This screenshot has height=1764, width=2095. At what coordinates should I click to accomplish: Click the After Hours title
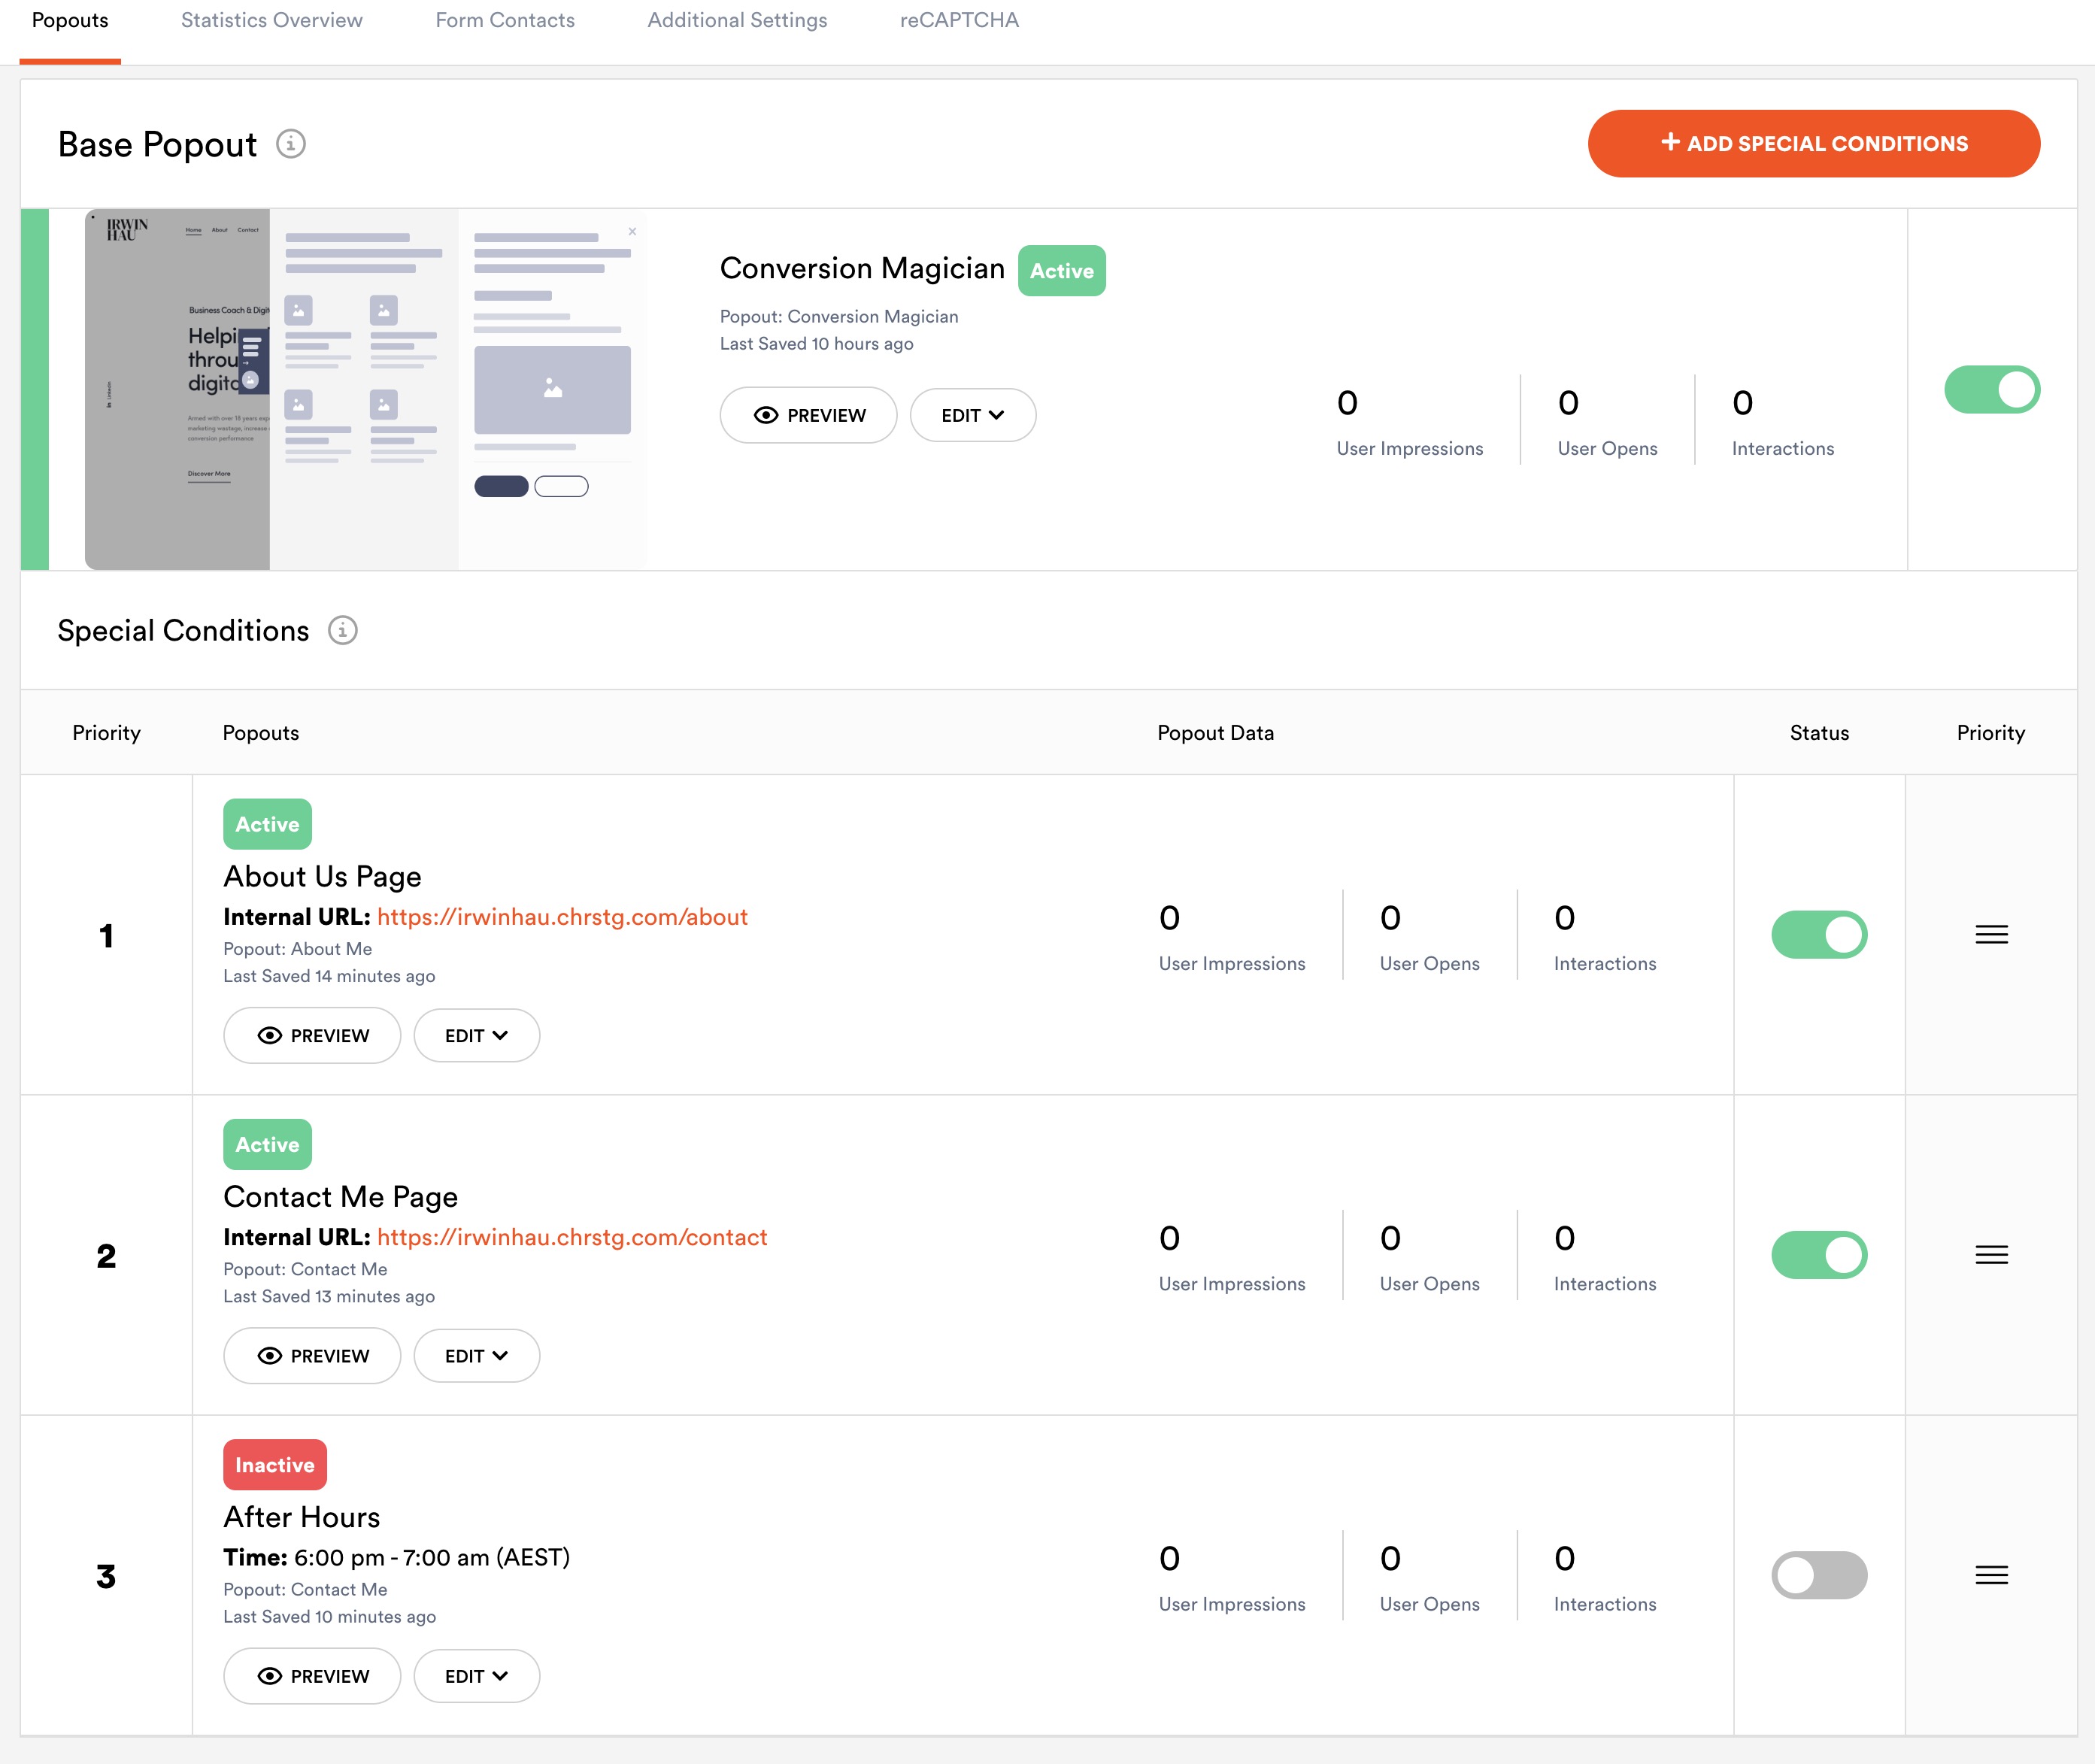(301, 1517)
